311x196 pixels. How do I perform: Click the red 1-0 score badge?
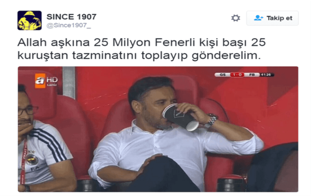[x=237, y=75]
